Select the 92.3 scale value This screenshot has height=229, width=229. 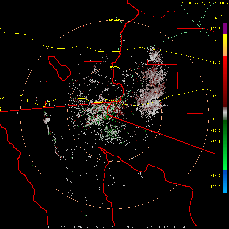(217, 40)
